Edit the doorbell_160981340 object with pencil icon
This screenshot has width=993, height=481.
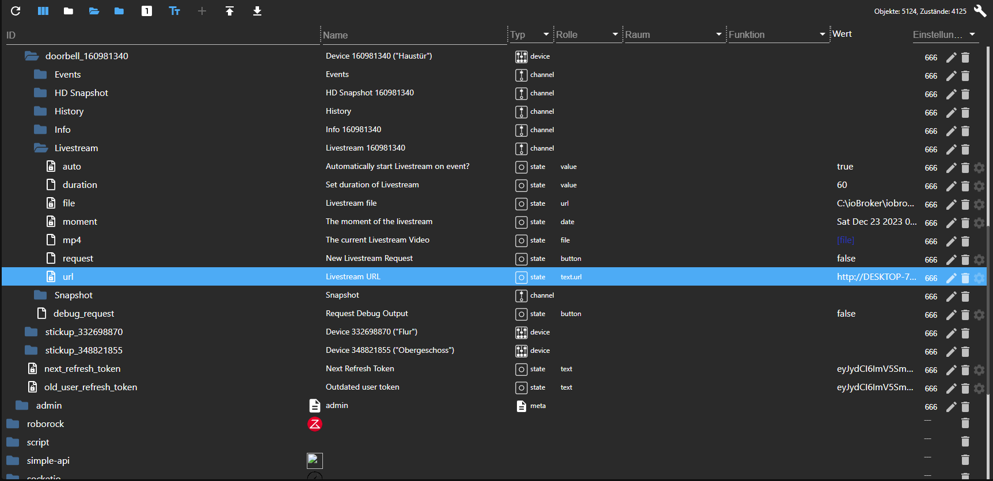coord(952,57)
